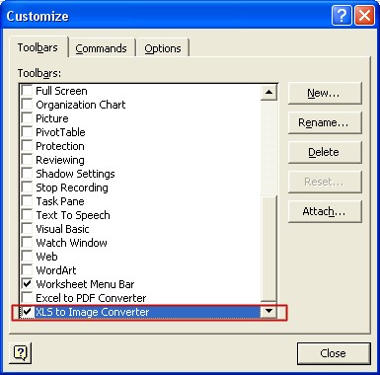Image resolution: width=380 pixels, height=375 pixels.
Task: Click the list scroll up arrow
Action: tap(268, 92)
